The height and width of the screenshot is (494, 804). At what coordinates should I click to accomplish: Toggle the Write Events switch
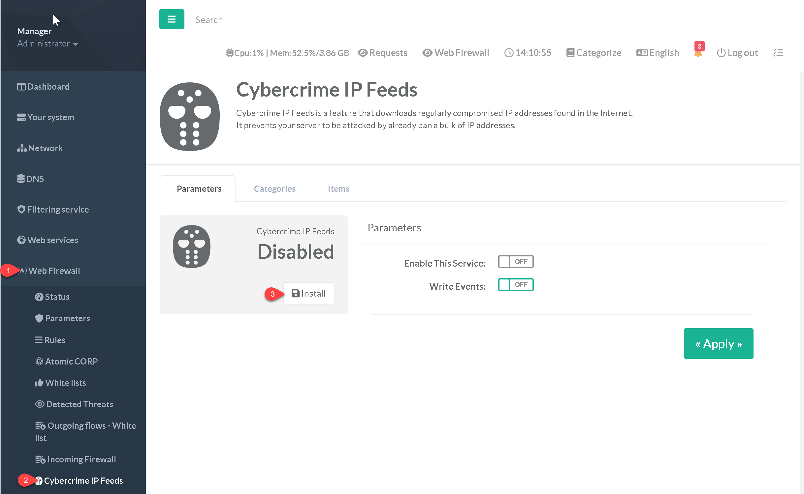515,285
